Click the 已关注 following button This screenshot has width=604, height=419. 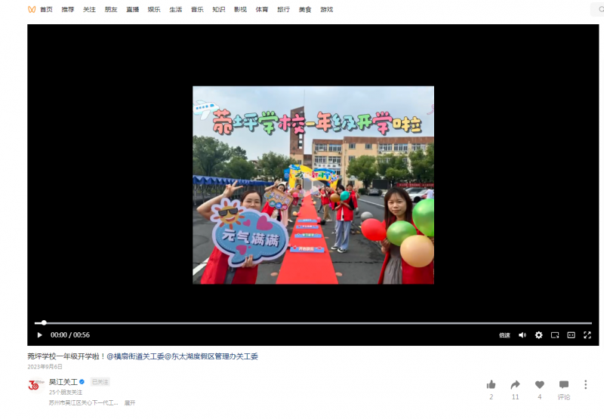[100, 382]
